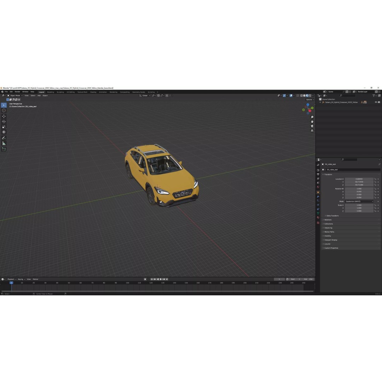Pick the Scale tool

(4, 127)
